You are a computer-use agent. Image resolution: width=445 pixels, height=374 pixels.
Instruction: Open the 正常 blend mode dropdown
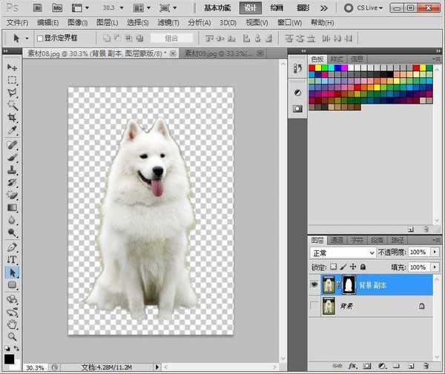(x=343, y=253)
